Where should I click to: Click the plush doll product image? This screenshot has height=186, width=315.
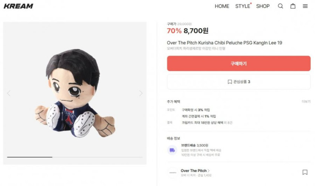coord(75,93)
